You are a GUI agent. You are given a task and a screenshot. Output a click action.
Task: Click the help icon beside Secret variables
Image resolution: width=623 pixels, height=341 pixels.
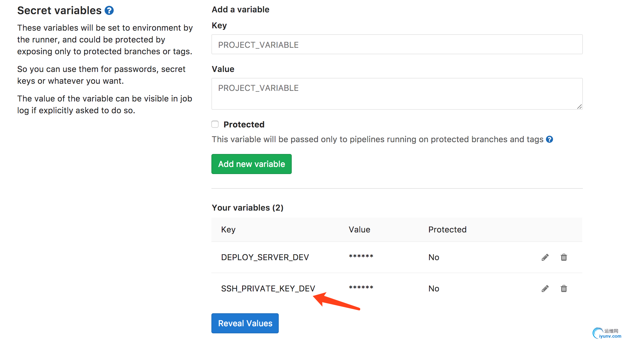pos(109,11)
